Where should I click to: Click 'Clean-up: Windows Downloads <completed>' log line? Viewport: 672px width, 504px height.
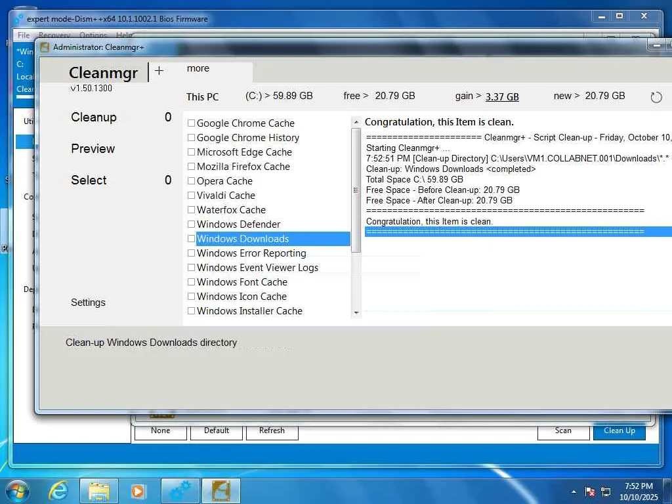451,169
